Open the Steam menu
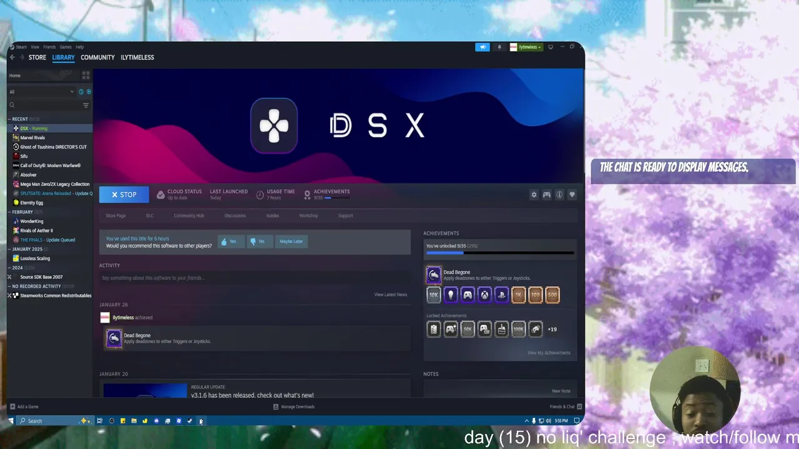 pyautogui.click(x=21, y=47)
